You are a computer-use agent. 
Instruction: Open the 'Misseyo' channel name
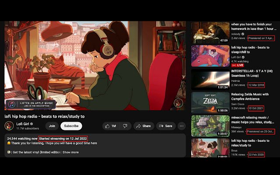click(x=236, y=127)
